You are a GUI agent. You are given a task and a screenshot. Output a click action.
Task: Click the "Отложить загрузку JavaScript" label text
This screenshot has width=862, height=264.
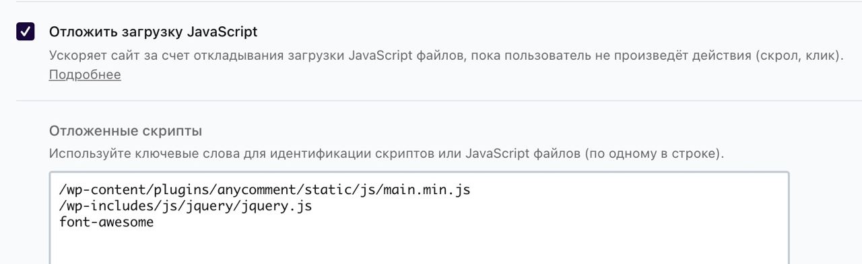pyautogui.click(x=153, y=32)
